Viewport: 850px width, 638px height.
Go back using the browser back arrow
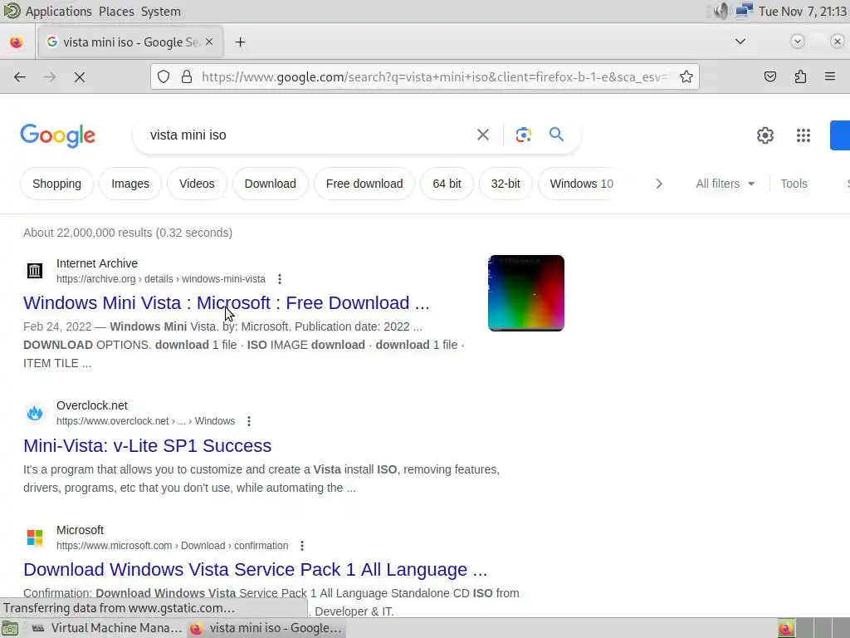click(x=20, y=77)
